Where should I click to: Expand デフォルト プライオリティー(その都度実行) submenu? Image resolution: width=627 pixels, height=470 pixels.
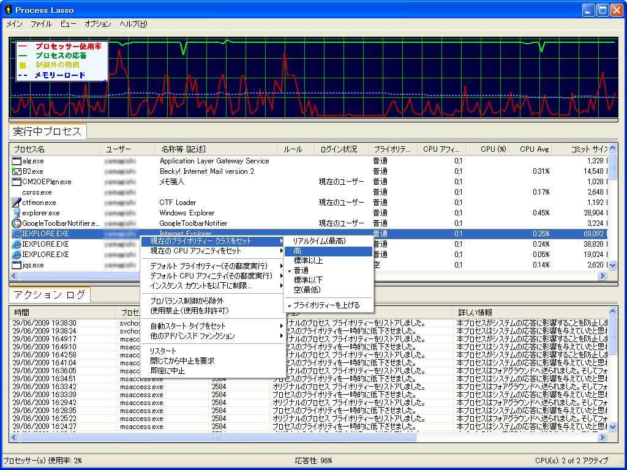(x=212, y=266)
